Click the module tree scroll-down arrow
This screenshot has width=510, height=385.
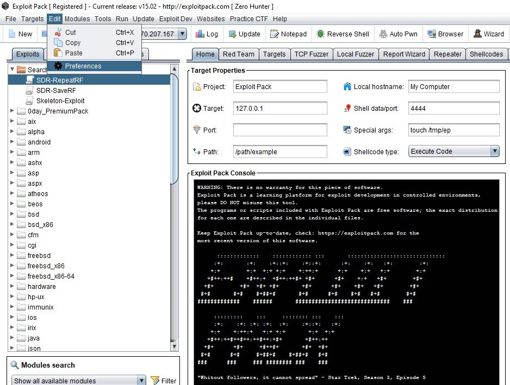175,346
